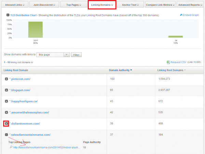Switch to Compare Link Metrics tab
The image size is (205, 154).
pyautogui.click(x=160, y=5)
